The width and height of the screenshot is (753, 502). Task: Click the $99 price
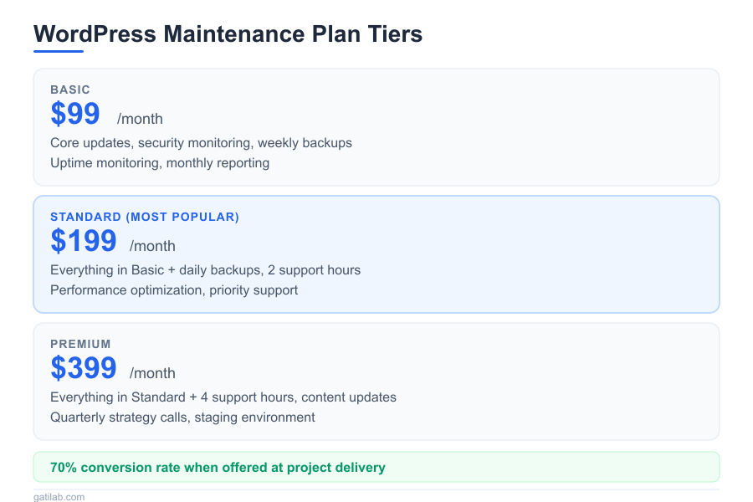pos(75,114)
